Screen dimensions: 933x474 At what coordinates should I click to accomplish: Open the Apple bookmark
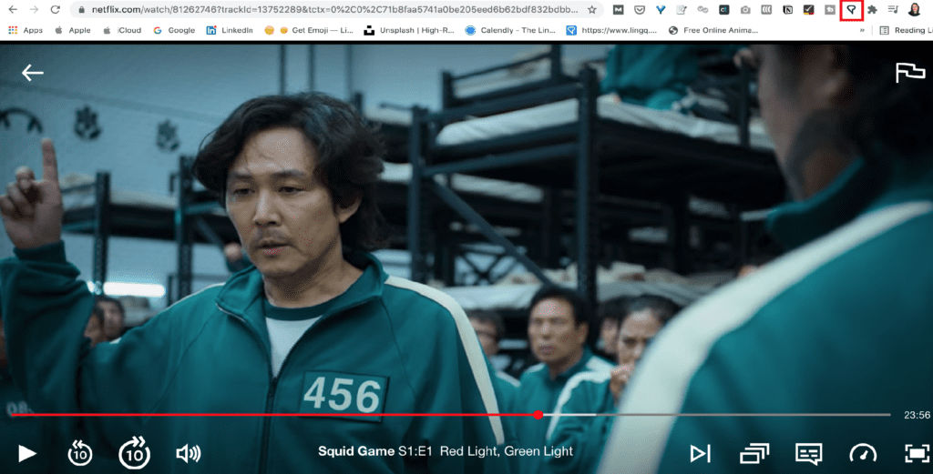[73, 30]
